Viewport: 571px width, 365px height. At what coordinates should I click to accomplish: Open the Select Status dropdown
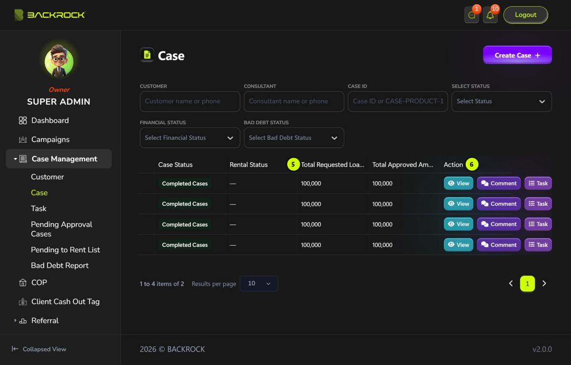point(502,101)
